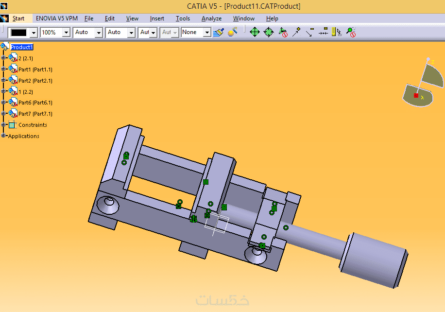Screen dimensions: 445x312
Task: Open the 100% transparency dropdown
Action: (x=66, y=33)
